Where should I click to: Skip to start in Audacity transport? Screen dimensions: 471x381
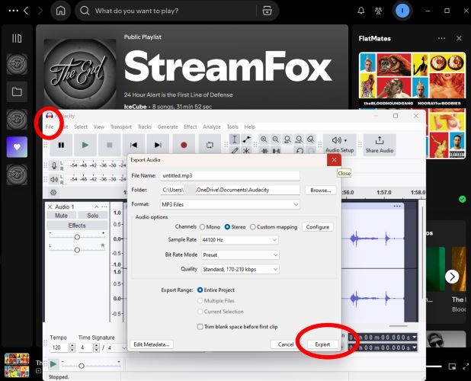point(133,145)
